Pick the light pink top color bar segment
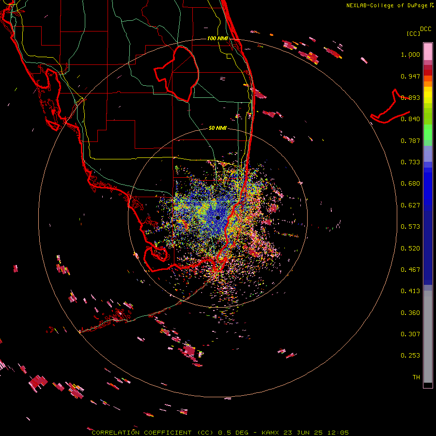Image resolution: width=436 pixels, height=436 pixels. click(x=428, y=51)
